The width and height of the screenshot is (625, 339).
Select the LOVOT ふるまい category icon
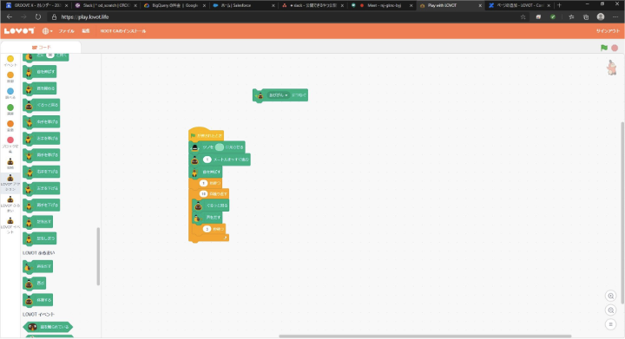click(10, 204)
